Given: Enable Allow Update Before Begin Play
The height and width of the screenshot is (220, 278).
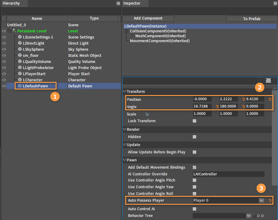Looking at the screenshot, I should tap(195, 152).
